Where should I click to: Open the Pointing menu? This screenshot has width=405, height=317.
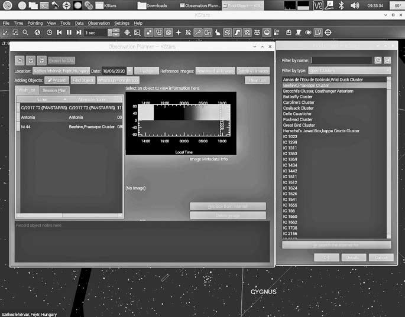35,23
